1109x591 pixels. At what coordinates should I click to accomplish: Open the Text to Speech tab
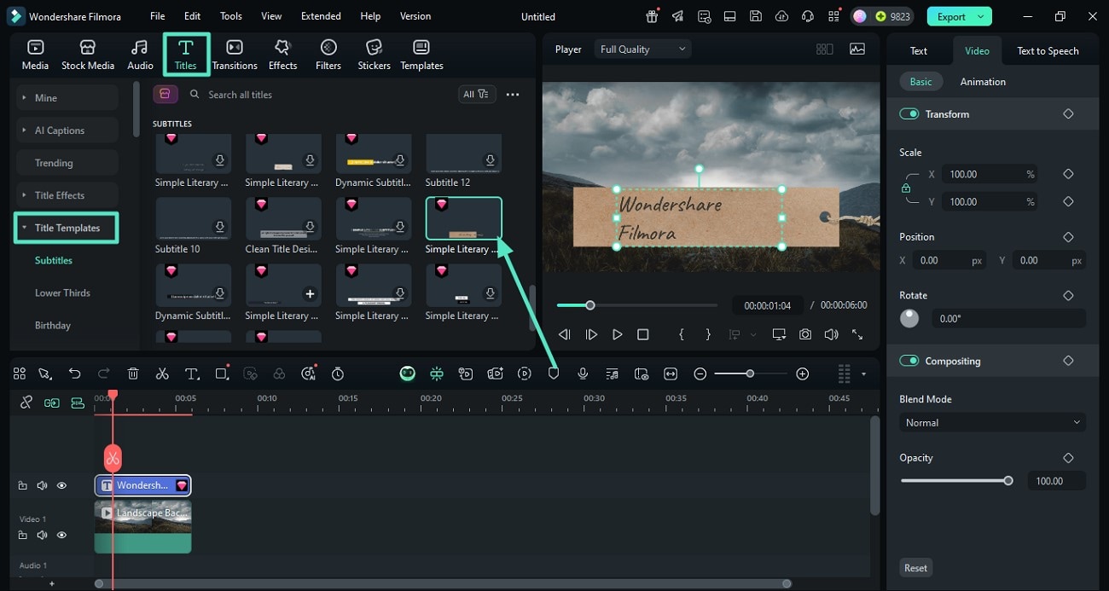coord(1048,51)
